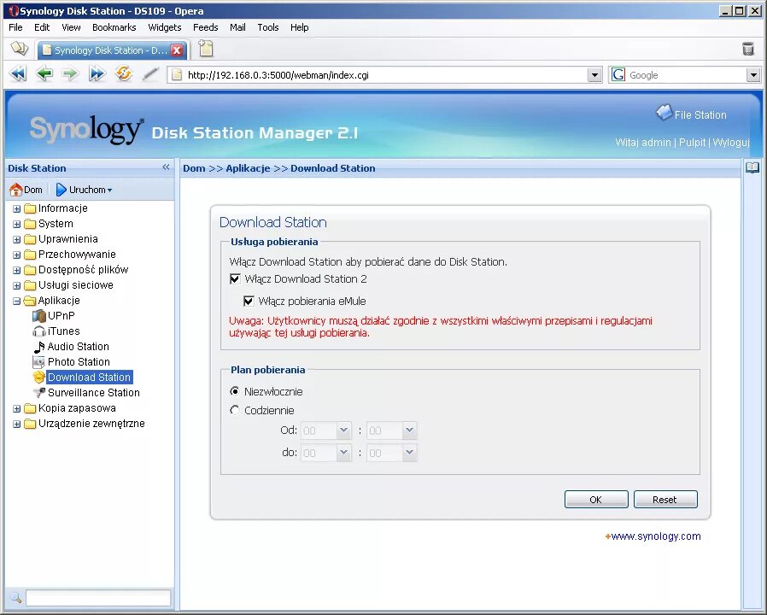Open the Widgets menu
The image size is (767, 615).
(164, 27)
